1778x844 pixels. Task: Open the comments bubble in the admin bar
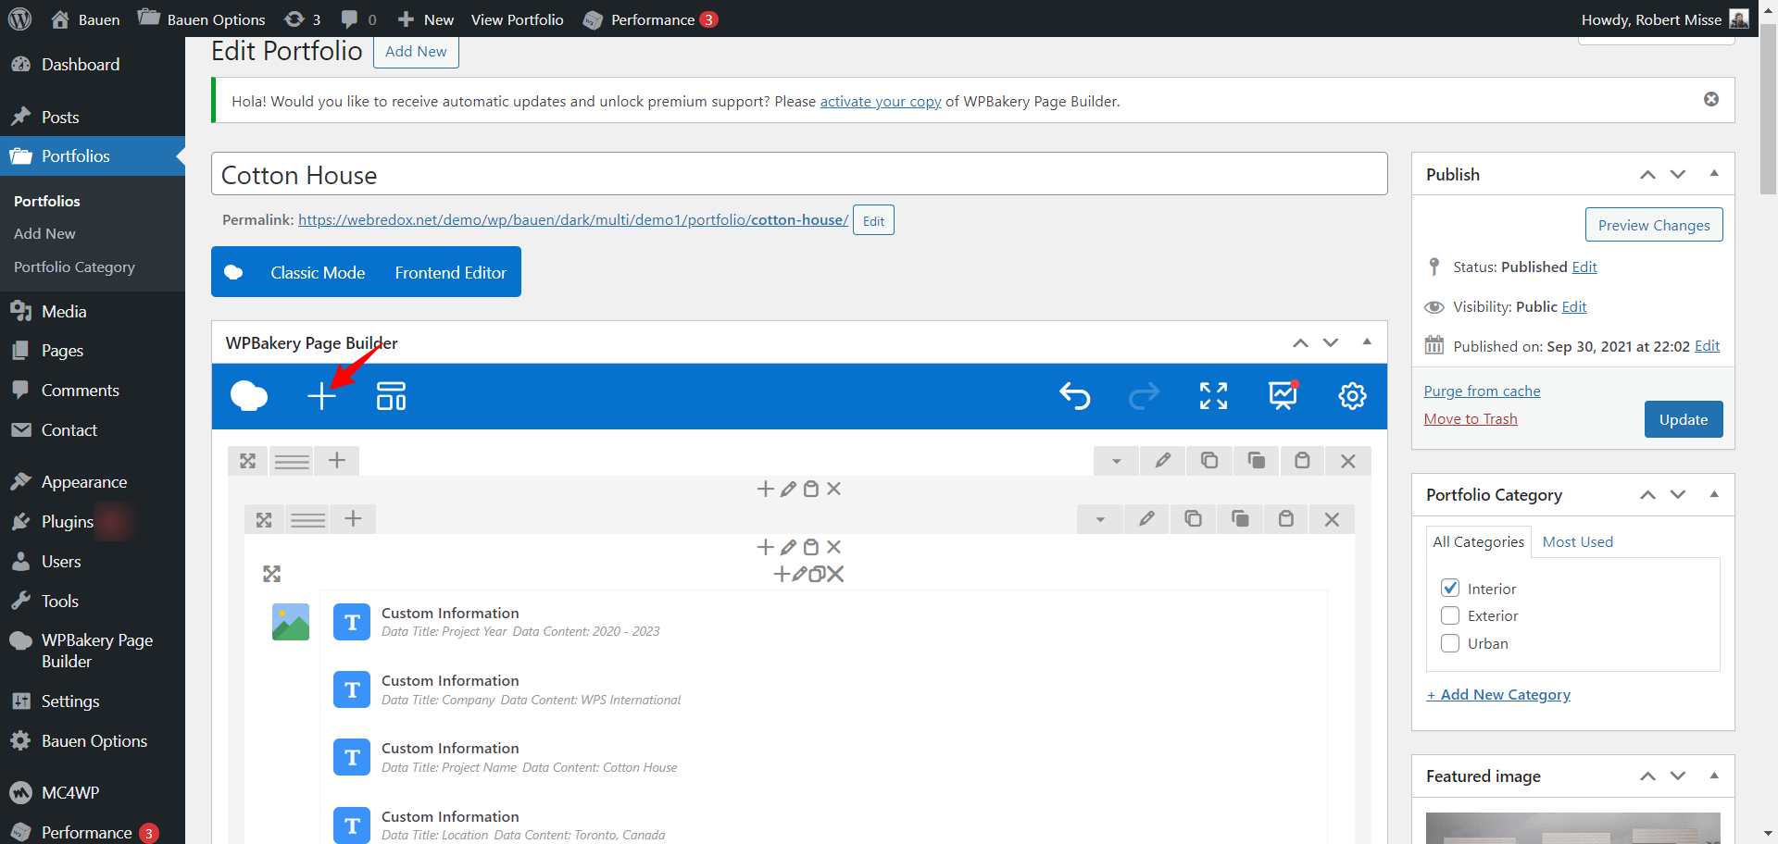(358, 19)
